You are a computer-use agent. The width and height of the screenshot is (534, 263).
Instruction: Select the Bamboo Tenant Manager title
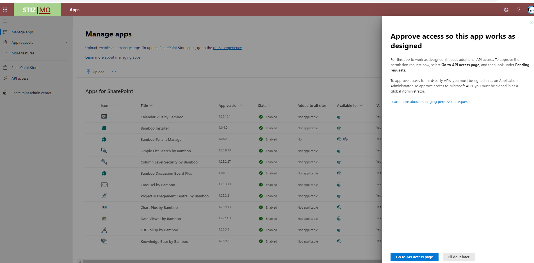pyautogui.click(x=162, y=139)
